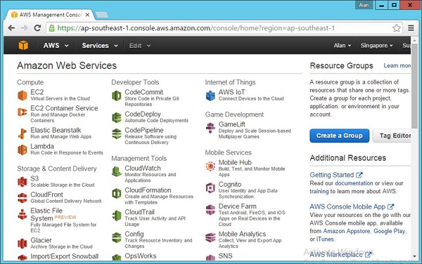Open the CloudFront icon
This screenshot has width=422, height=264.
(23, 198)
